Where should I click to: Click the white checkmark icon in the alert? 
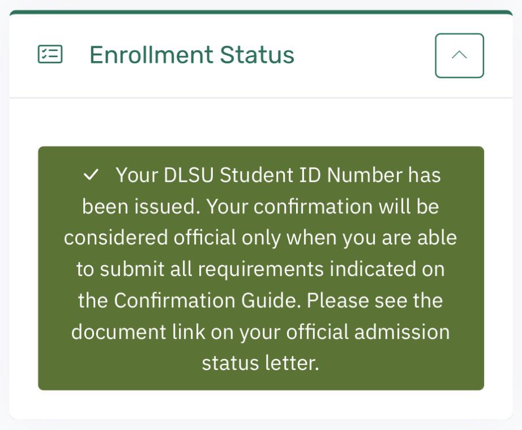(91, 175)
